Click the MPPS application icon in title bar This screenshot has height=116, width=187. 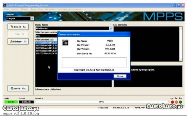point(5,5)
